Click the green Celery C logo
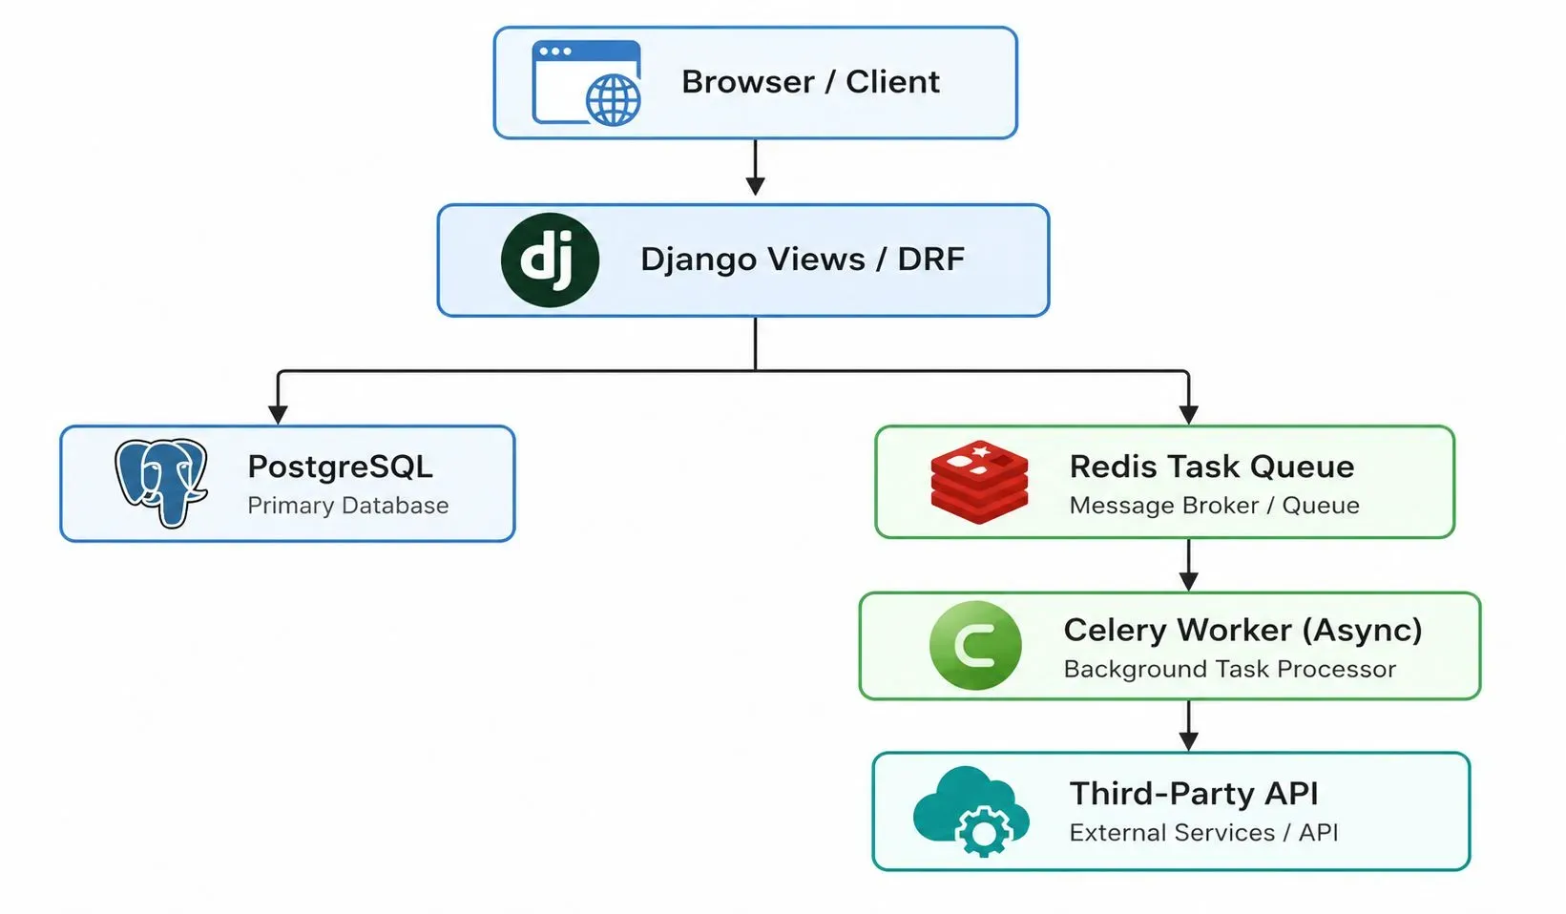This screenshot has height=914, width=1566. pyautogui.click(x=975, y=646)
